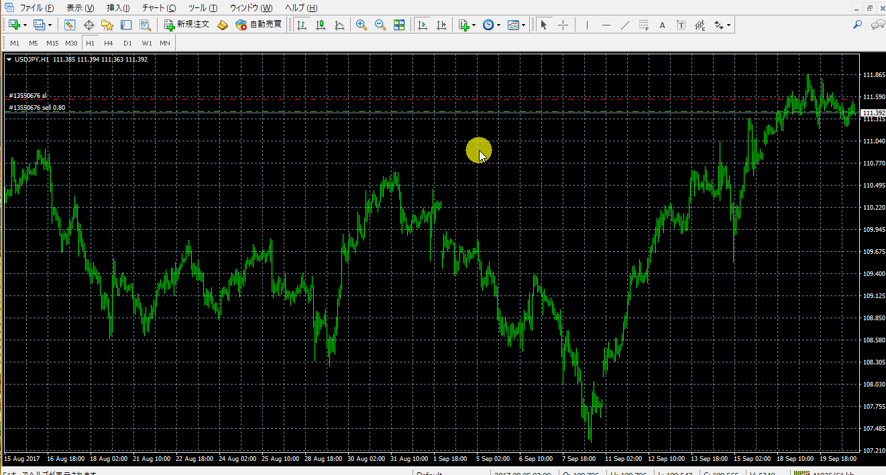Image resolution: width=886 pixels, height=475 pixels.
Task: Zoom out on the chart
Action: point(380,25)
